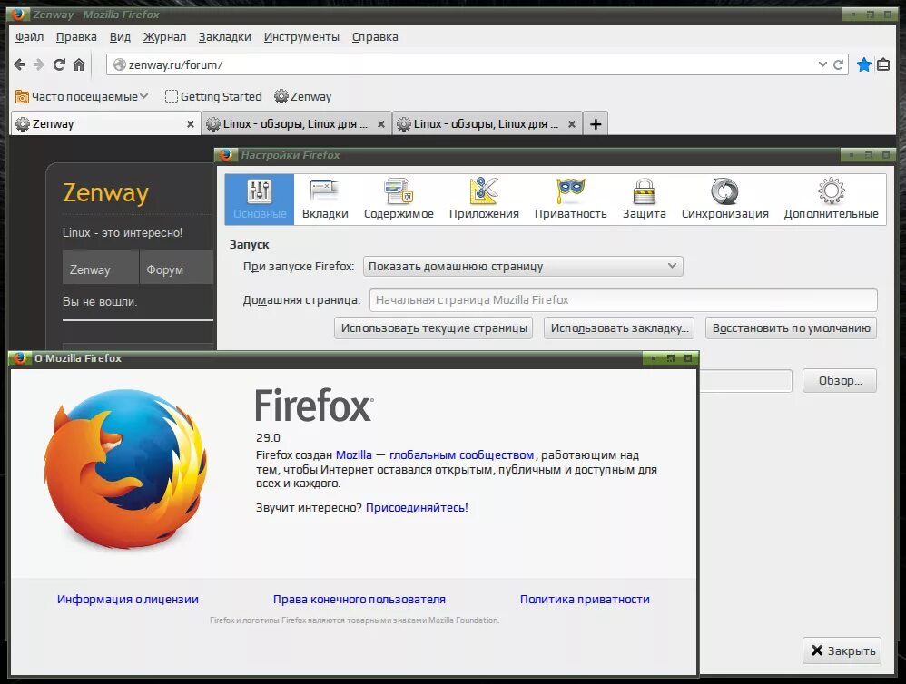Open the Закладки menu

(225, 37)
